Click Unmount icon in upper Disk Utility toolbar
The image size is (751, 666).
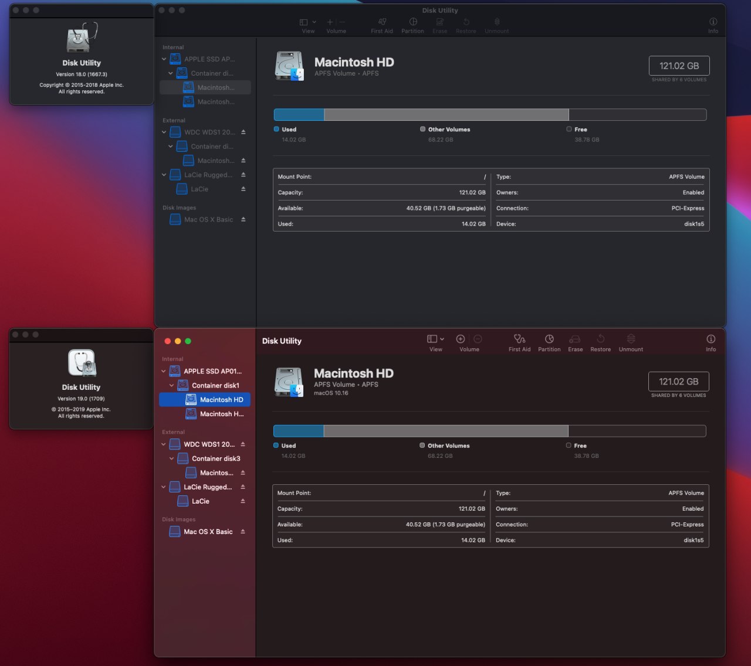497,22
